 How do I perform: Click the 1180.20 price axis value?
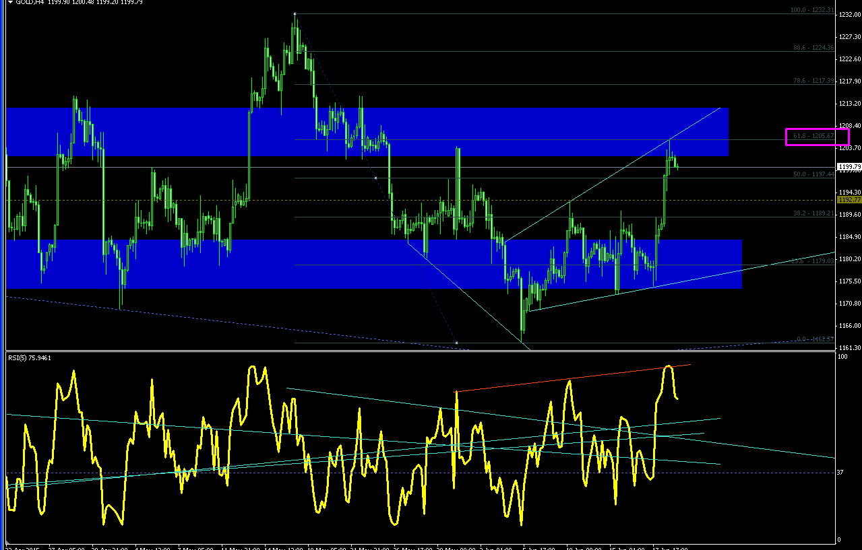click(x=849, y=259)
